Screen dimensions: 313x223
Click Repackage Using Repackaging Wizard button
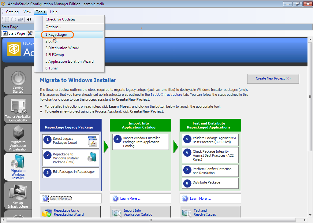(70, 212)
